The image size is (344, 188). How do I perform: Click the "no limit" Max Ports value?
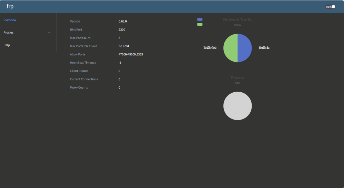point(124,46)
